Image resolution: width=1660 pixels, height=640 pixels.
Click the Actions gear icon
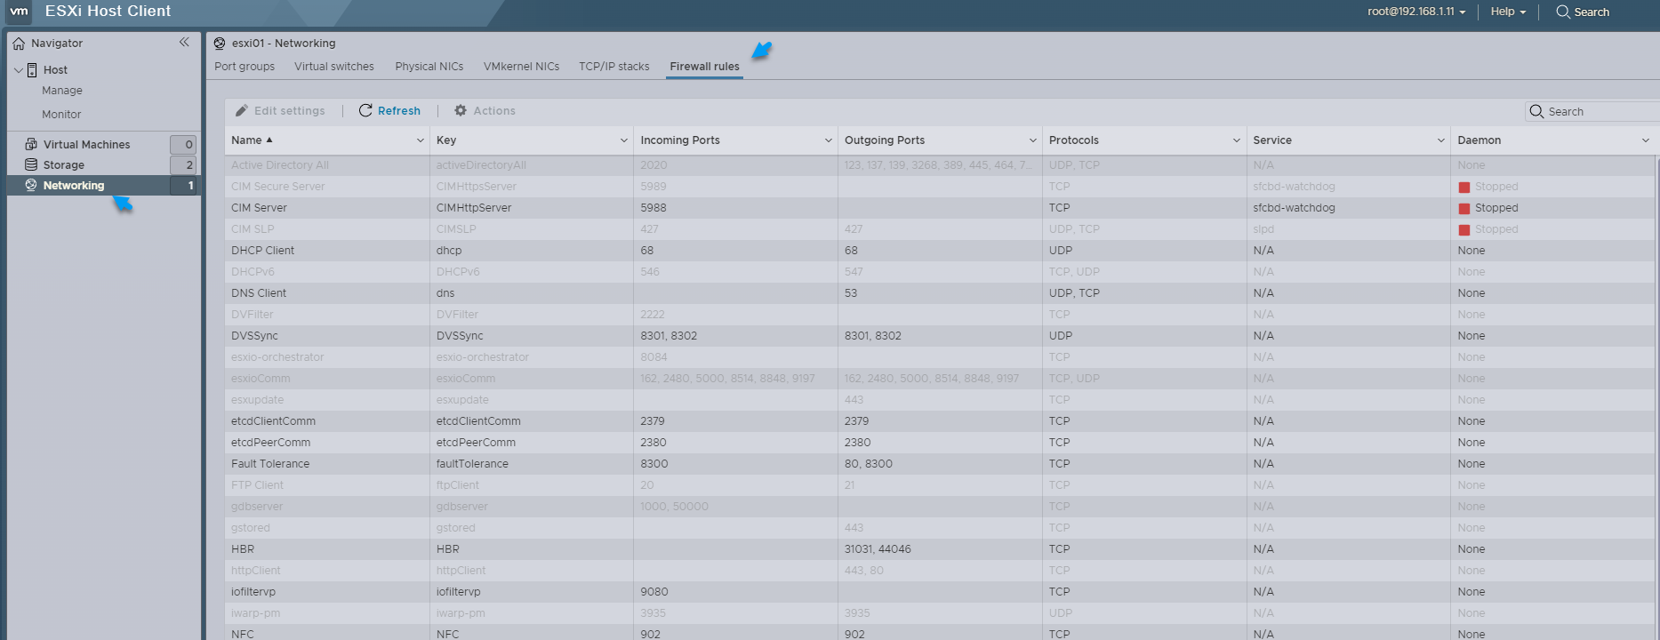(461, 110)
